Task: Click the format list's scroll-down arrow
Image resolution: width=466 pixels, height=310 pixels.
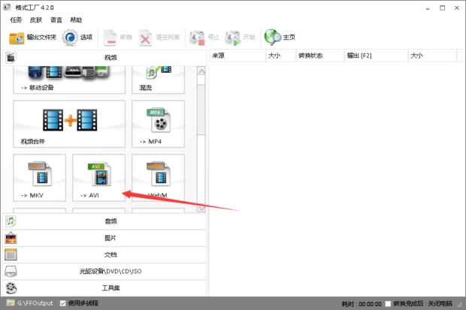Action: [x=201, y=208]
